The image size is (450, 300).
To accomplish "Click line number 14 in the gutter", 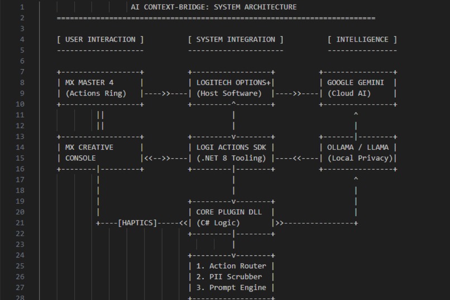I will tap(20, 147).
